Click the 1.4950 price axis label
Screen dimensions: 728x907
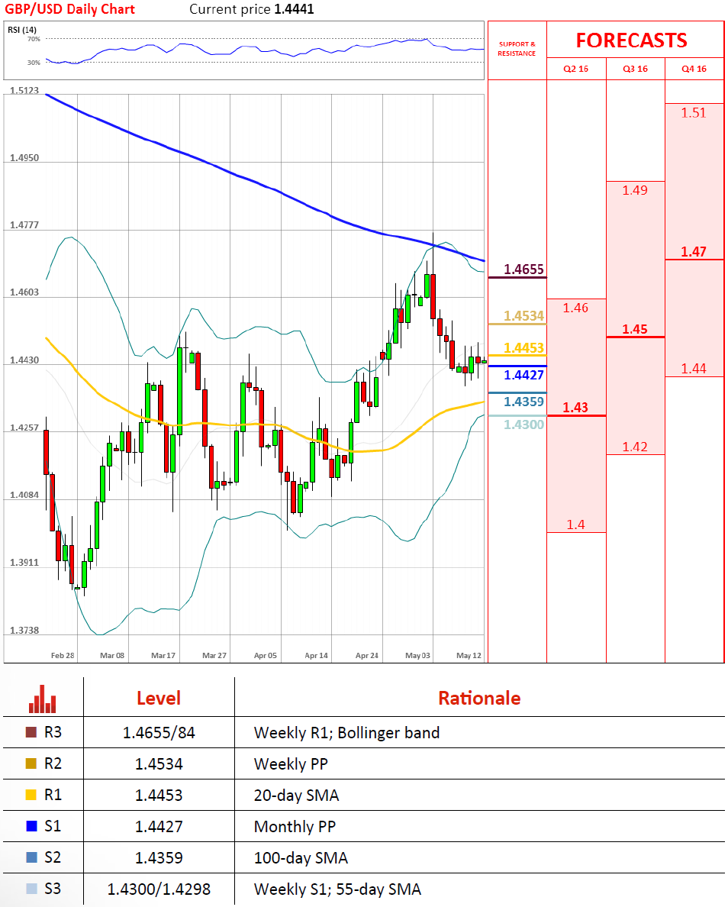pos(24,158)
